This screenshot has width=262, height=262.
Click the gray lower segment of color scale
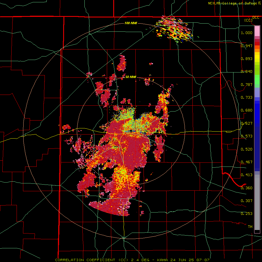(257, 202)
